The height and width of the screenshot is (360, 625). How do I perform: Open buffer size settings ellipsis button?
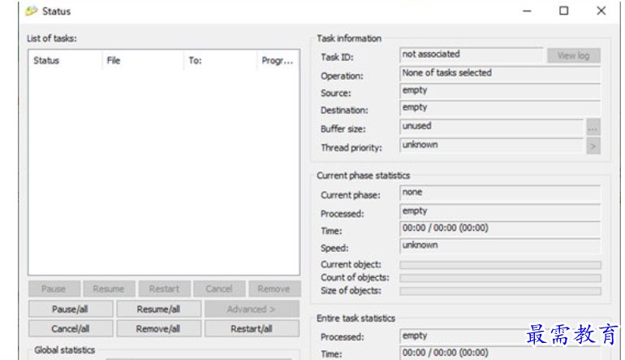(593, 128)
